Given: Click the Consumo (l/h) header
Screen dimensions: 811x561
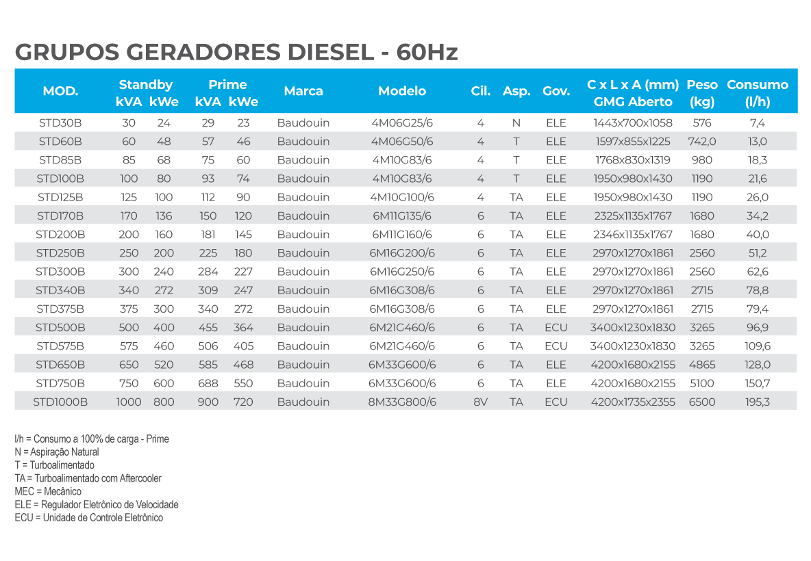Looking at the screenshot, I should point(758,93).
